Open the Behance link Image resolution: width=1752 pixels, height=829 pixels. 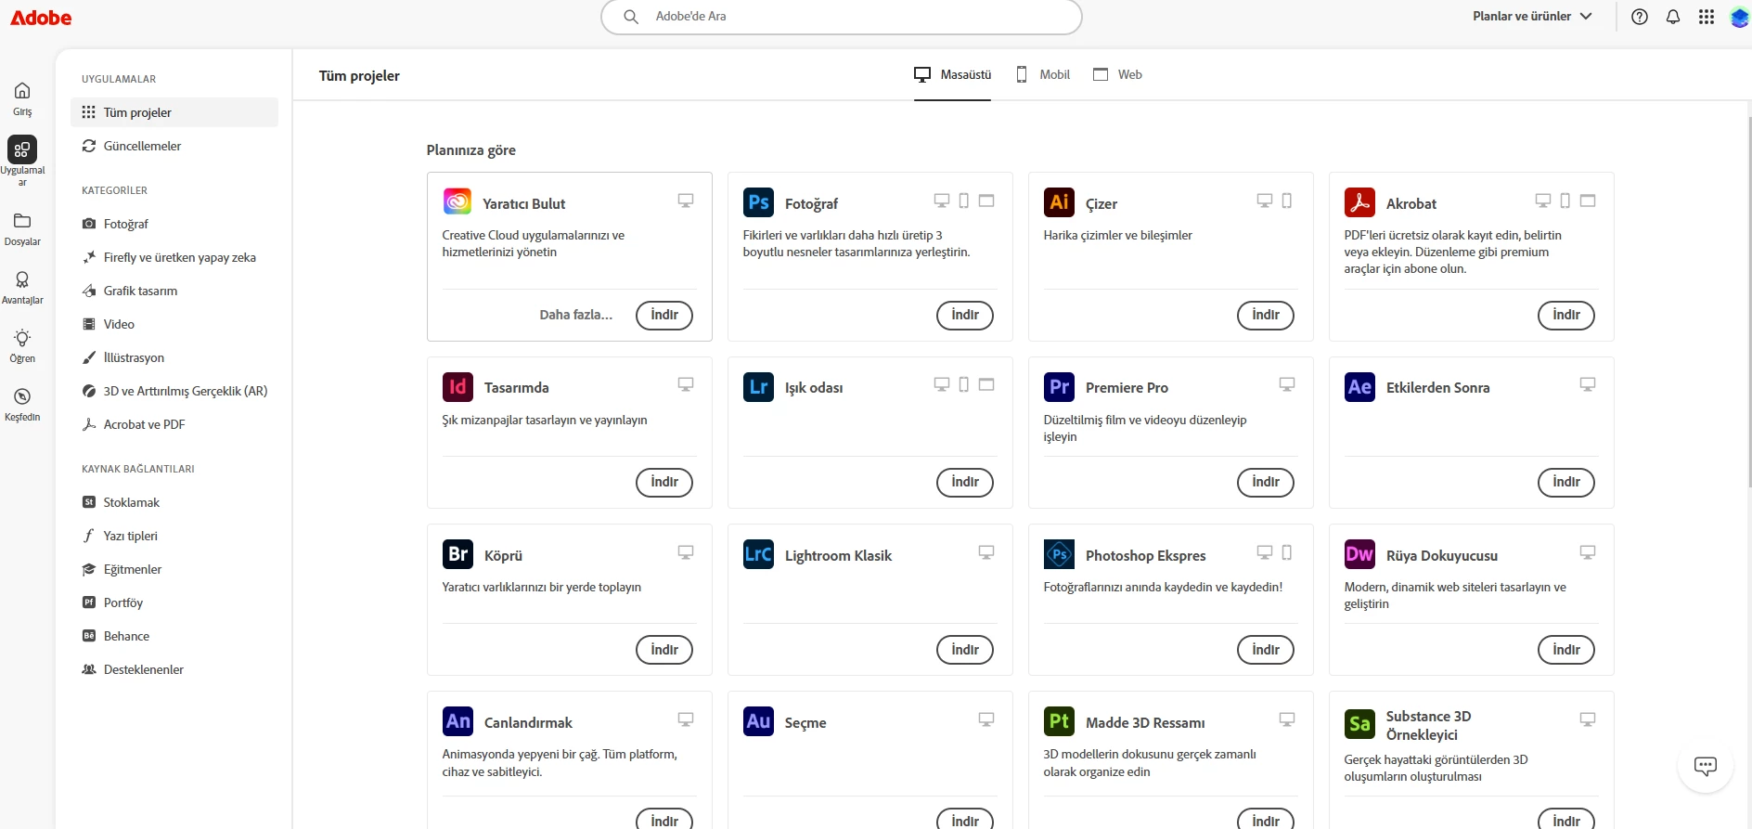pyautogui.click(x=174, y=636)
